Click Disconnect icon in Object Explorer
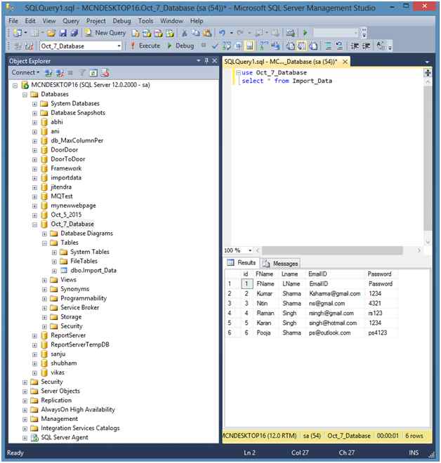 coord(60,73)
